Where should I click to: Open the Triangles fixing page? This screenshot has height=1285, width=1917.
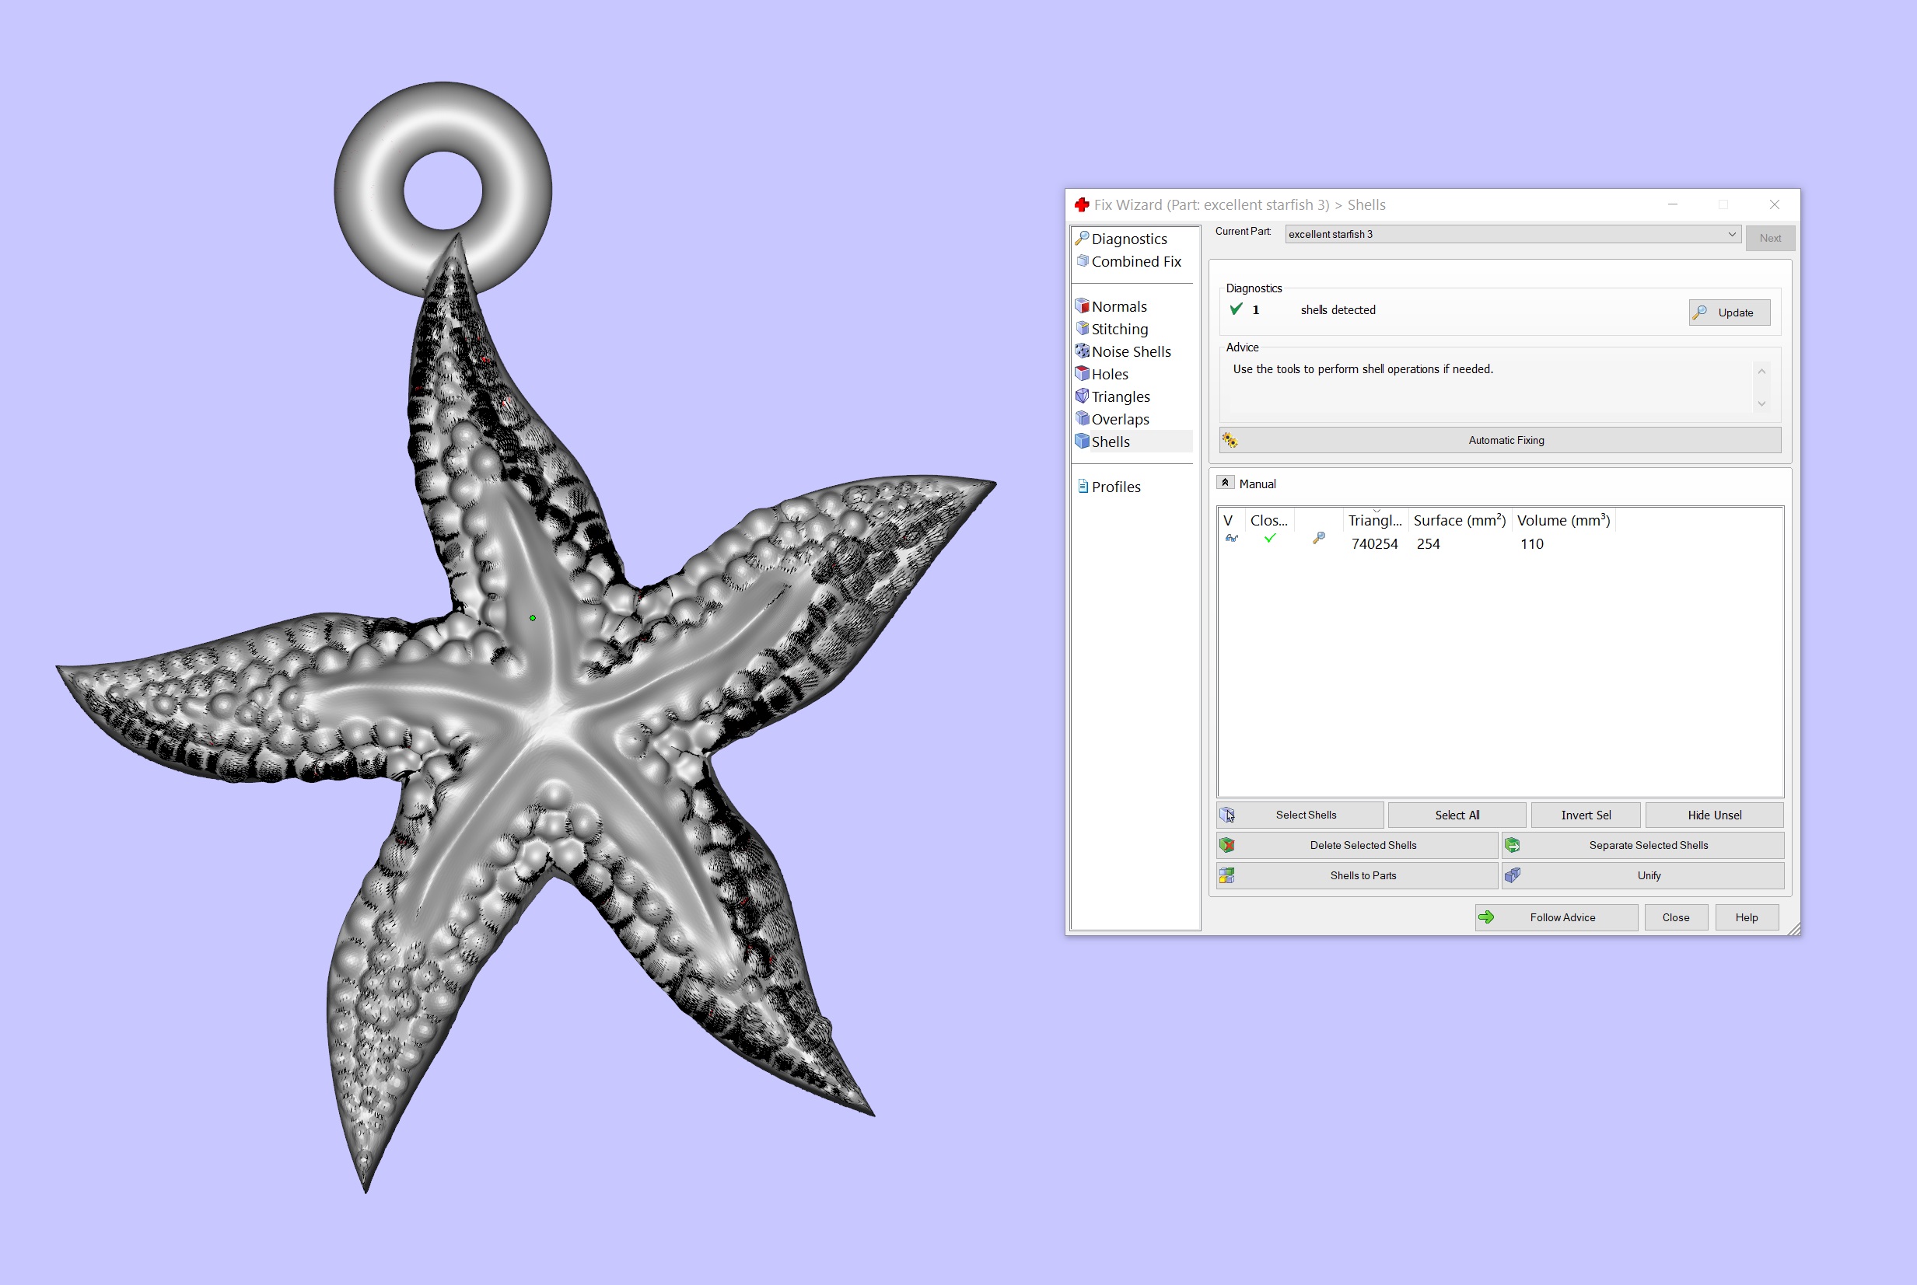[x=1120, y=396]
